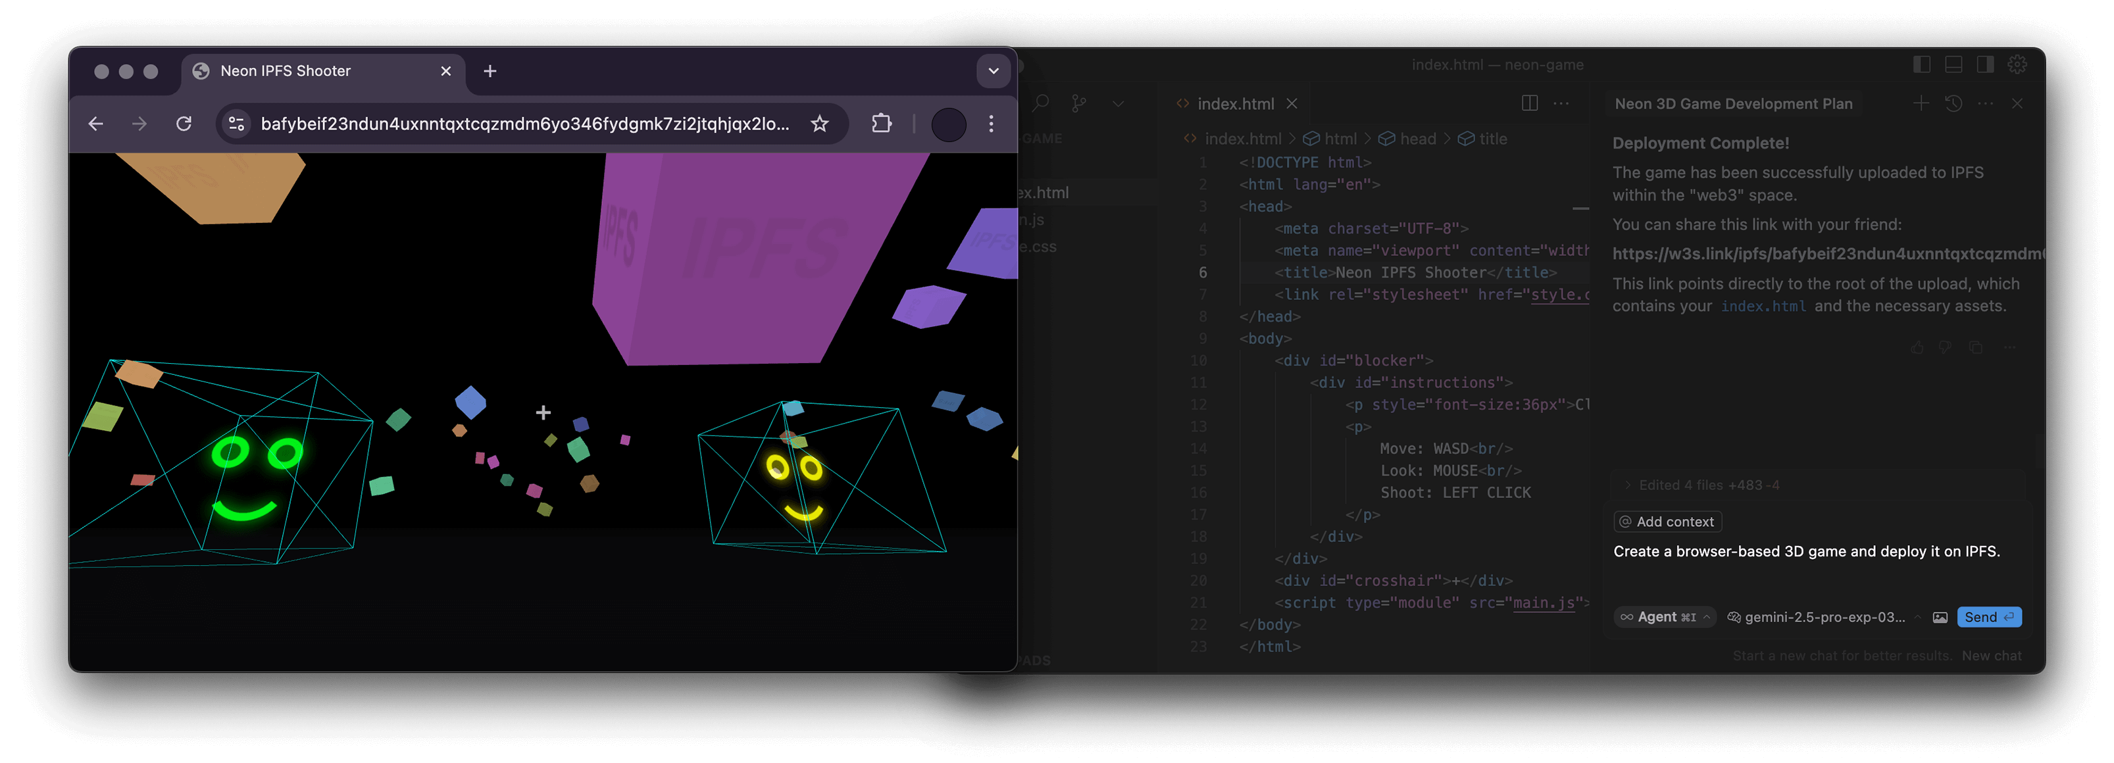
Task: Open the source control branch icon
Action: click(1079, 103)
